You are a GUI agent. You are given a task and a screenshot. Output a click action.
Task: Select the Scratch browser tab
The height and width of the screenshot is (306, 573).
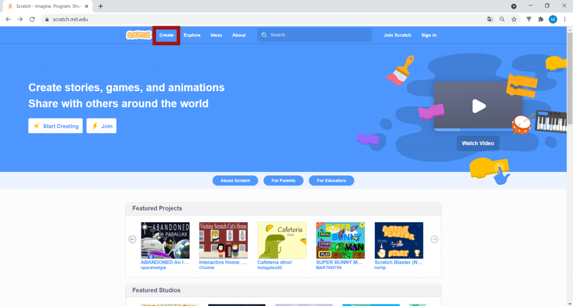pyautogui.click(x=48, y=6)
